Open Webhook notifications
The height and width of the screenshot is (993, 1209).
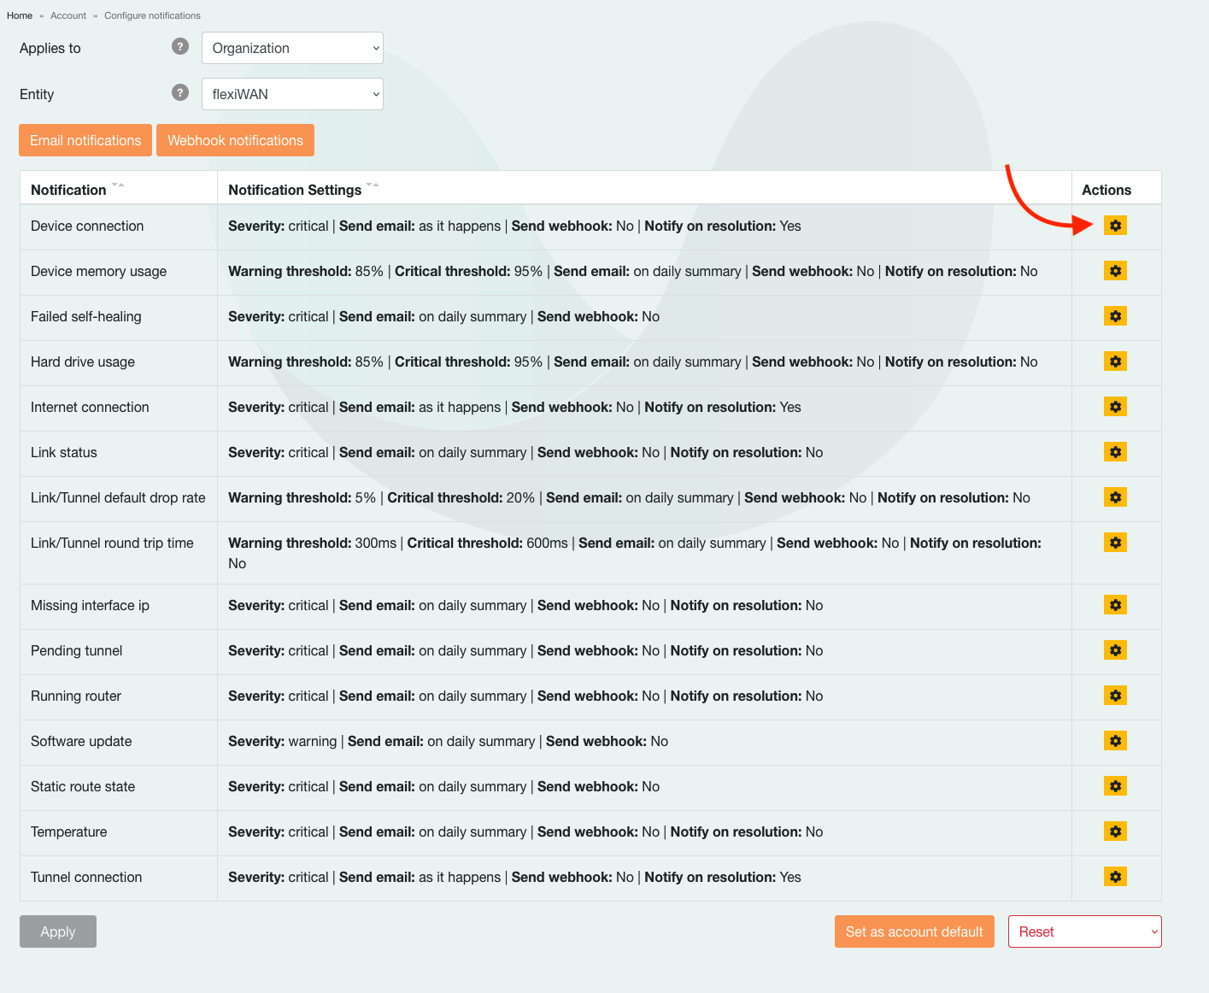click(x=235, y=140)
